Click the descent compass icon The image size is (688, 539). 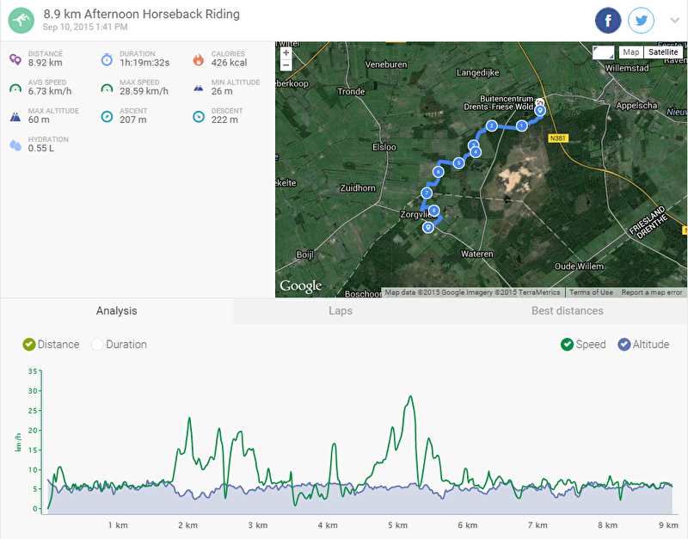[x=199, y=117]
